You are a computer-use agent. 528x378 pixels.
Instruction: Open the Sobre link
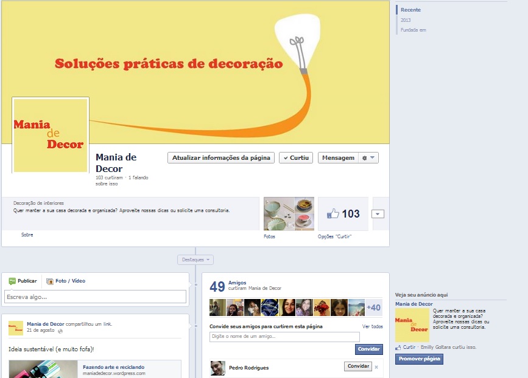[x=27, y=235]
